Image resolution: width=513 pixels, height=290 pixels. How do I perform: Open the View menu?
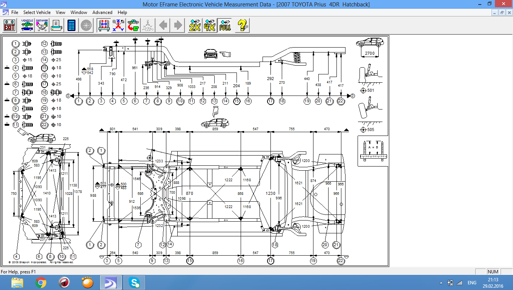[60, 12]
